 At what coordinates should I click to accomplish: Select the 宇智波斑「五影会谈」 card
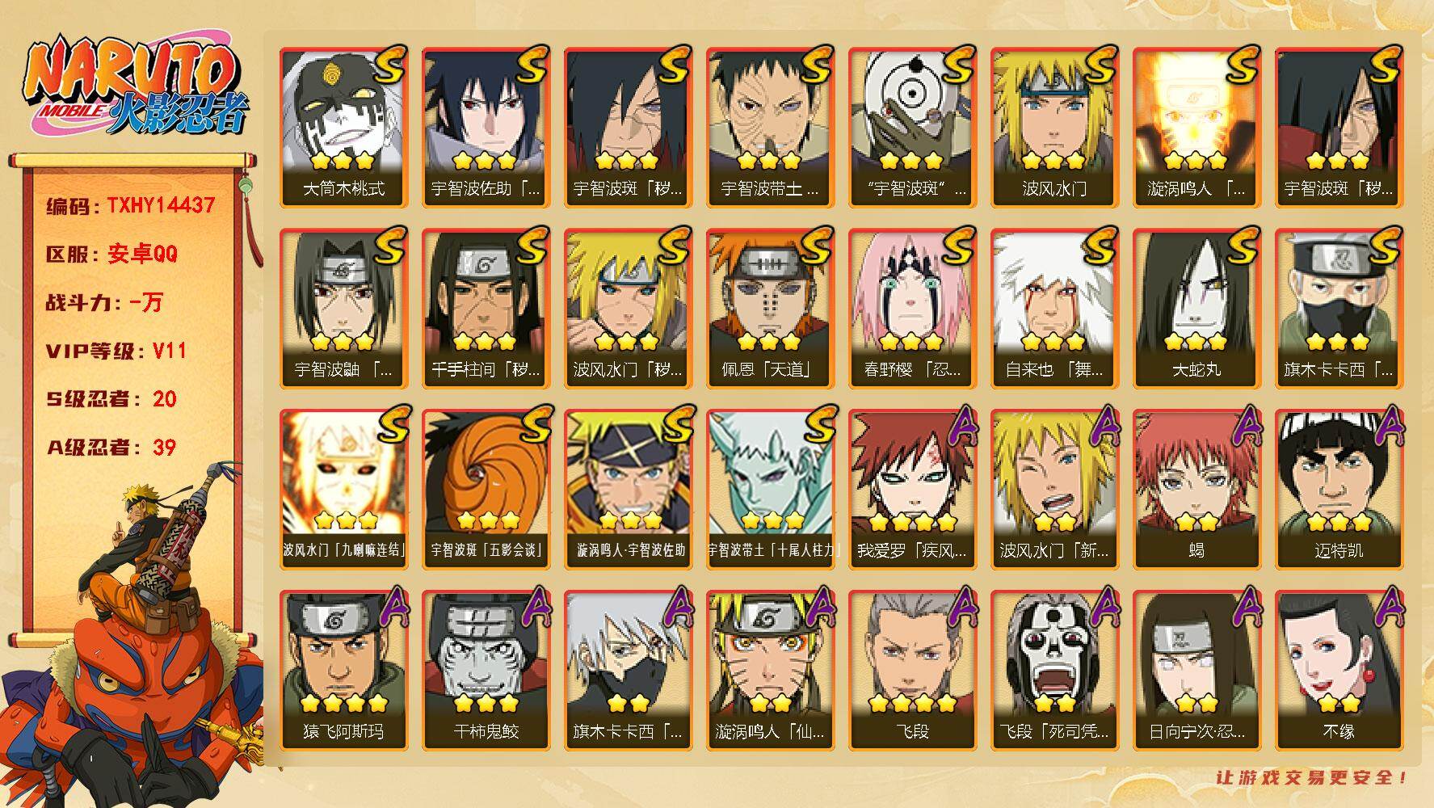[486, 490]
